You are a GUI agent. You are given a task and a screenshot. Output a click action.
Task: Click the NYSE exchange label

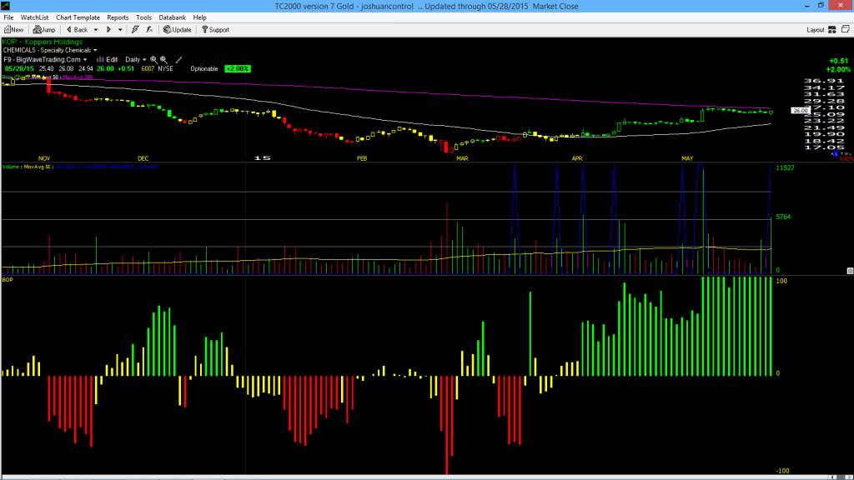click(x=166, y=68)
